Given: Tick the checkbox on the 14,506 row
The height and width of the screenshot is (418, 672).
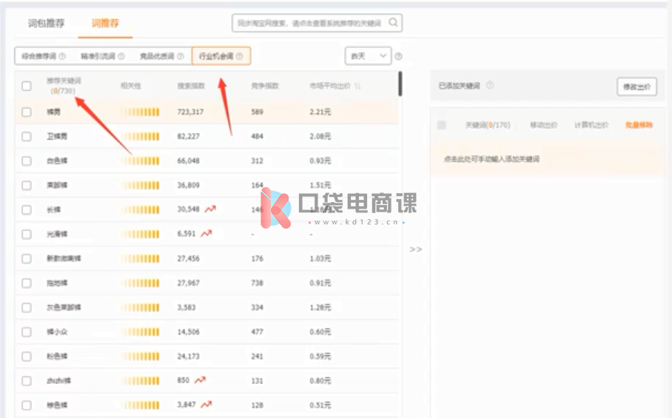Looking at the screenshot, I should (27, 331).
